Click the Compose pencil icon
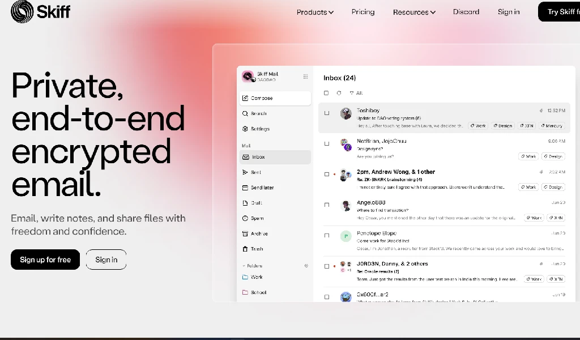Viewport: 580px width, 340px height. tap(245, 98)
